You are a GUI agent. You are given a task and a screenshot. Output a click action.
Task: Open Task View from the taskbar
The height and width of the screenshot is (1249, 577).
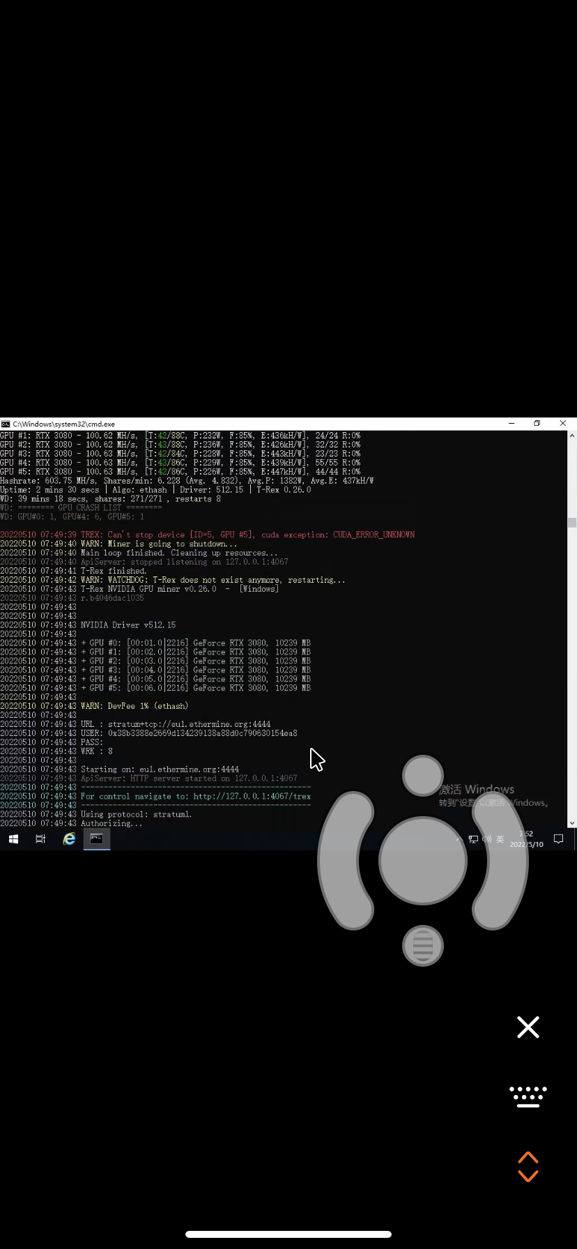tap(40, 839)
